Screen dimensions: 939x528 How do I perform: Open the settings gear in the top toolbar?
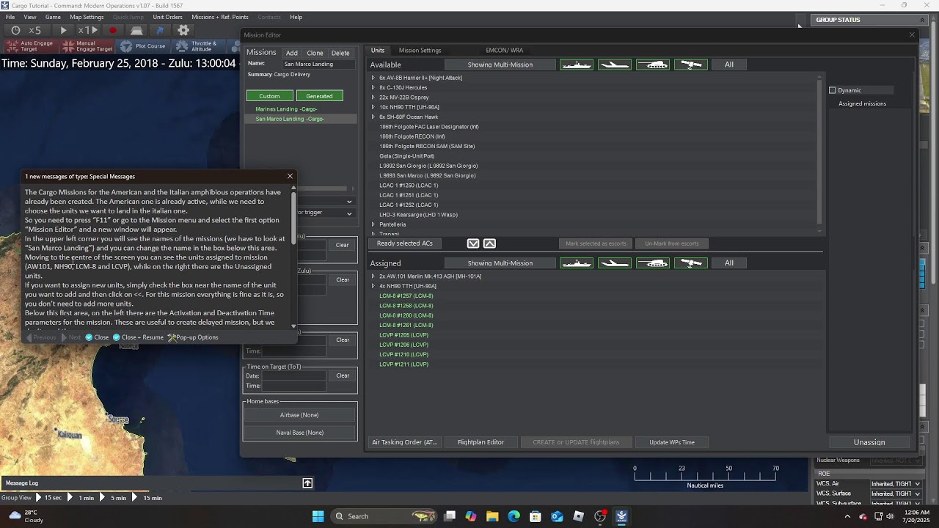pyautogui.click(x=183, y=30)
